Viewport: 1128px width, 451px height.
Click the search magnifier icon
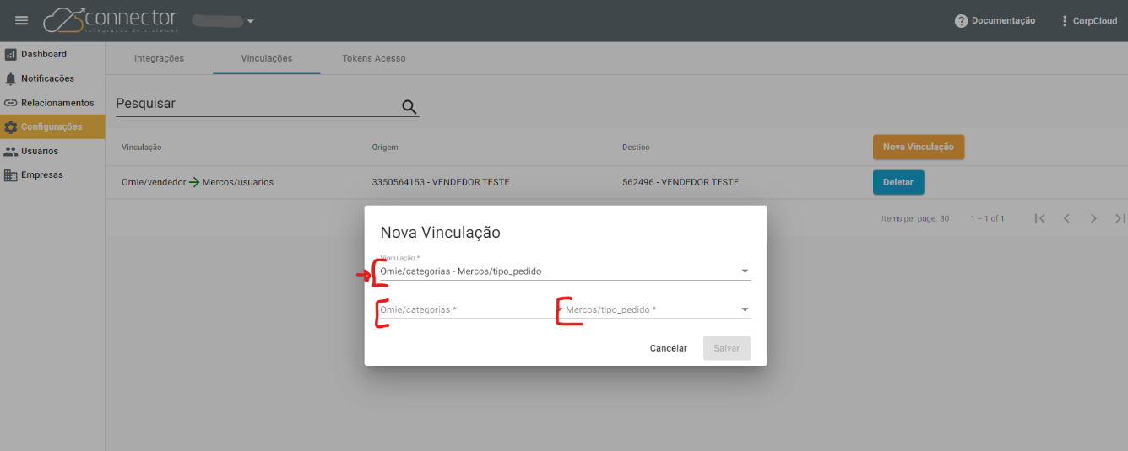coord(409,106)
